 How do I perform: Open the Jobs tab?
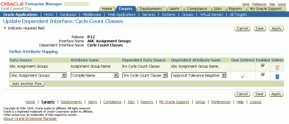click(218, 9)
